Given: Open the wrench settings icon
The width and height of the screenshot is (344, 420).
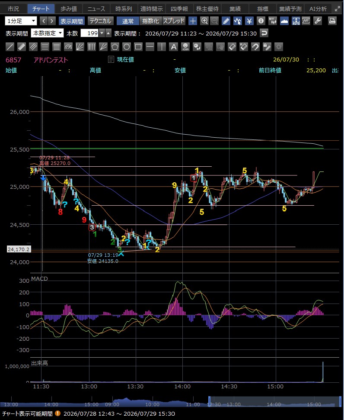Looking at the screenshot, I should tap(318, 21).
